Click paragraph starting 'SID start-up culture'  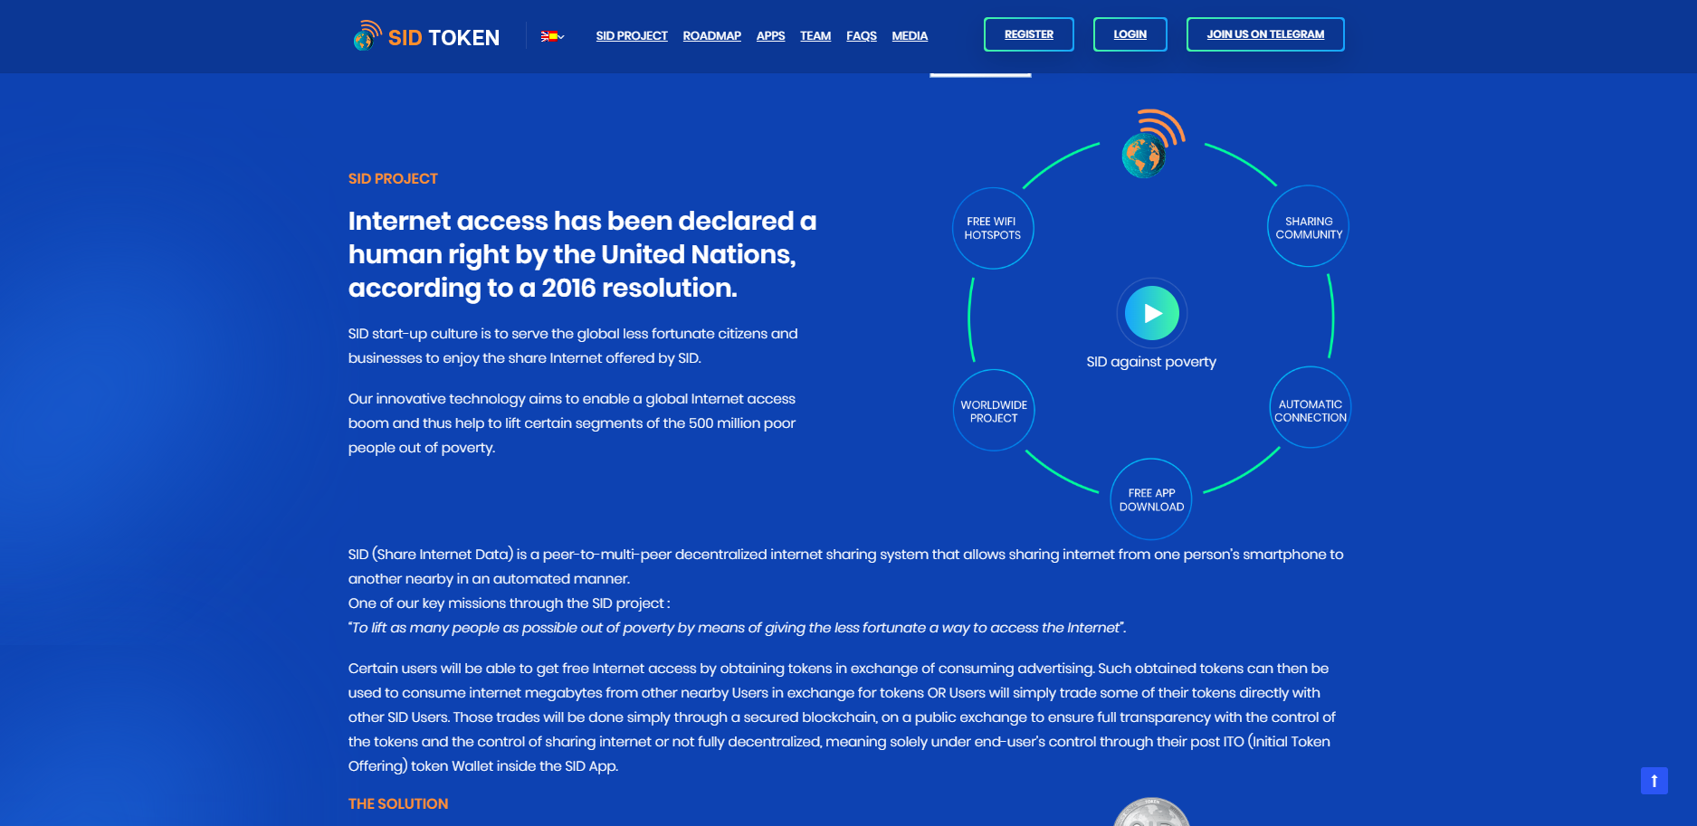[x=573, y=346]
